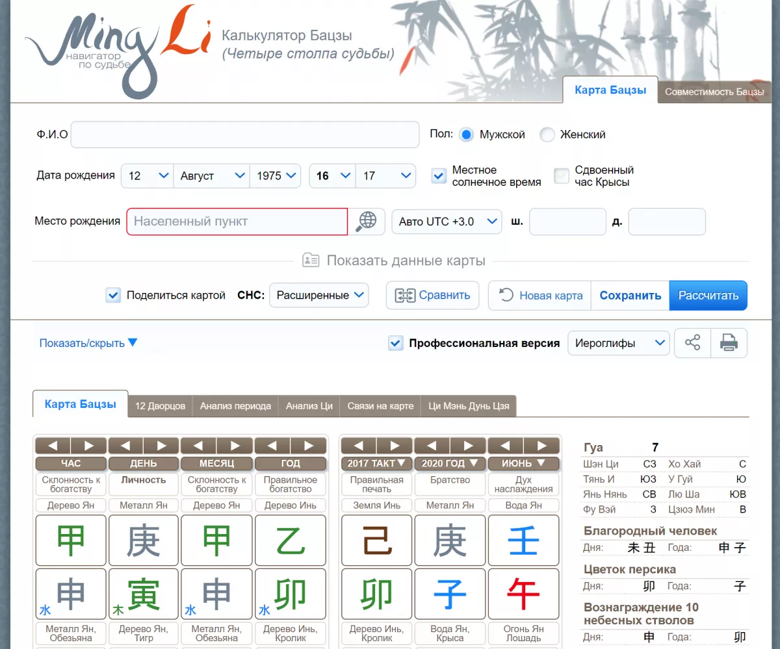This screenshot has height=649, width=780.
Task: Click right arrow above ИЮНЬ column
Action: point(541,446)
